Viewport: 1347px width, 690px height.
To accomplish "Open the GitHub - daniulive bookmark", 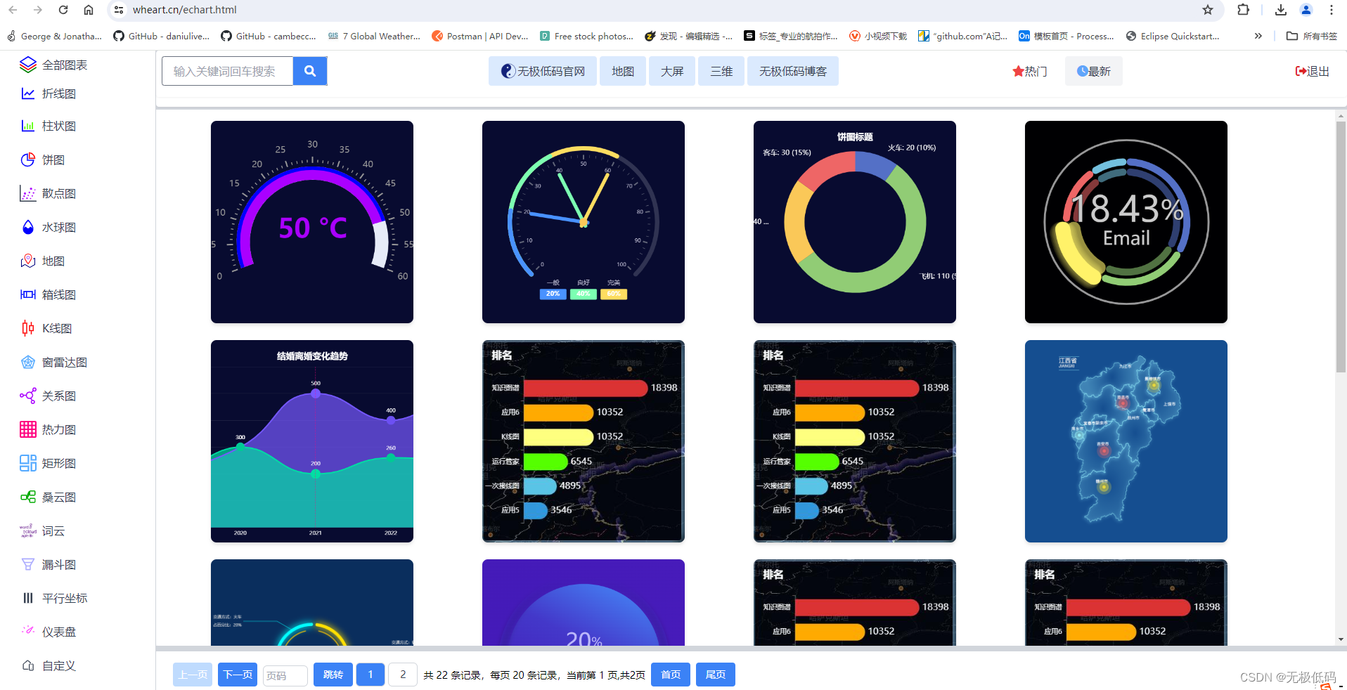I will pyautogui.click(x=161, y=36).
